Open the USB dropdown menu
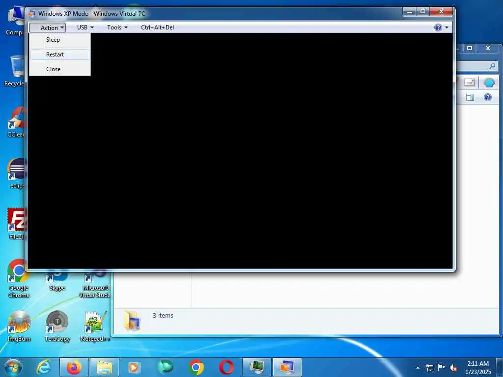The image size is (503, 377). tap(85, 27)
